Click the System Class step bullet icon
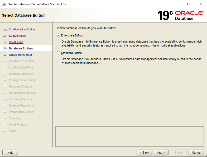The height and width of the screenshot is (157, 207). coord(5,36)
